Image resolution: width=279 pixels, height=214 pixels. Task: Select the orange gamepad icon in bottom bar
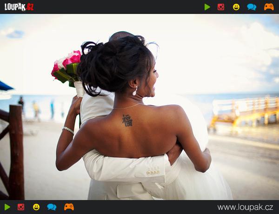(x=69, y=207)
